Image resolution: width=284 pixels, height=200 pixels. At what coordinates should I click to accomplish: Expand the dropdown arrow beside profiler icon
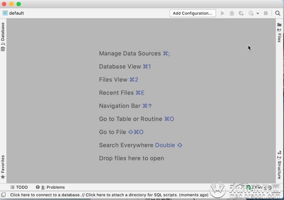pyautogui.click(x=257, y=13)
